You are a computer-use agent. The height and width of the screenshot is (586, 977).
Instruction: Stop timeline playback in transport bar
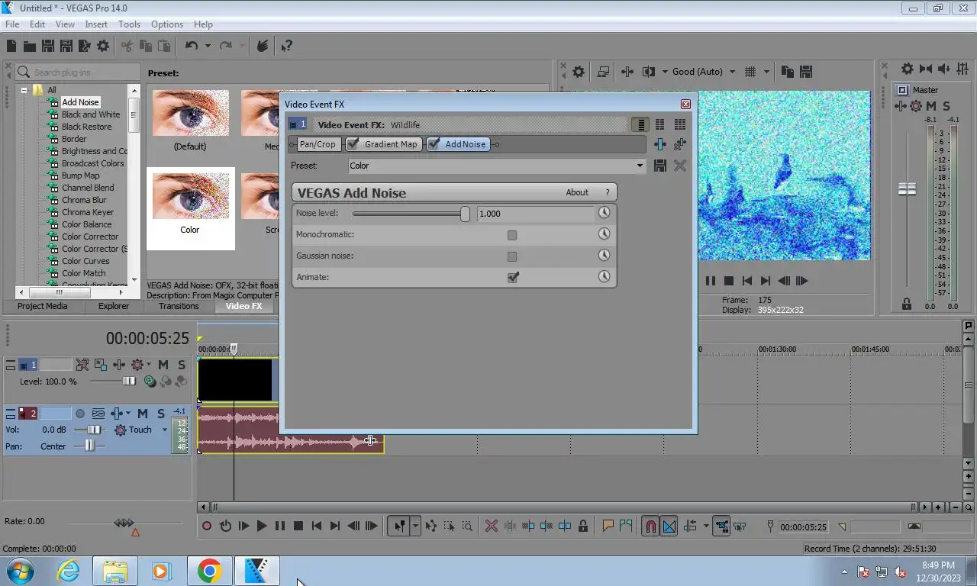pos(298,526)
